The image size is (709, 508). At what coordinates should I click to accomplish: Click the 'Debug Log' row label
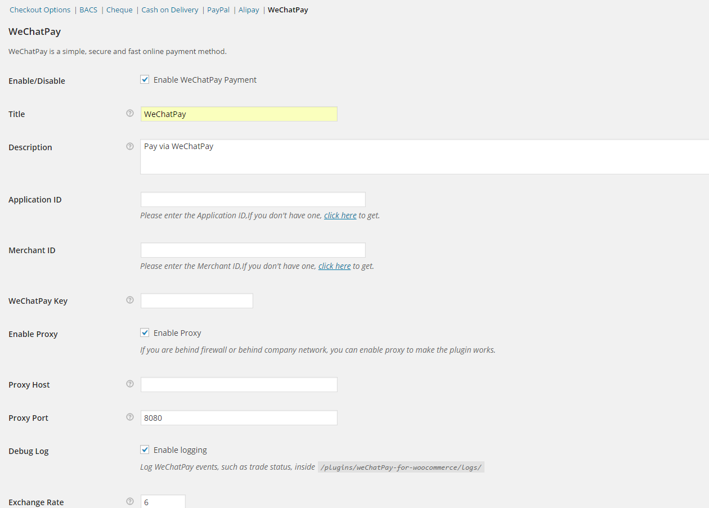29,451
